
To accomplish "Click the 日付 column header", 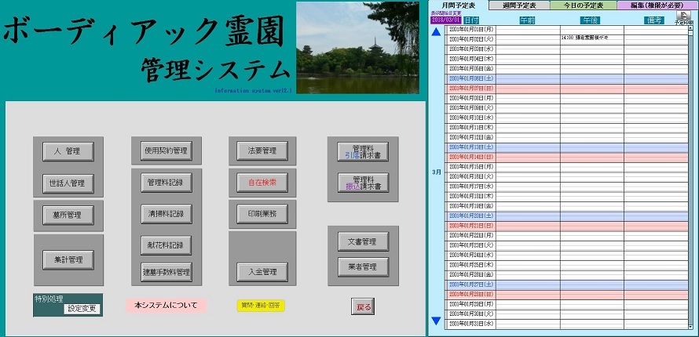I will click(472, 20).
